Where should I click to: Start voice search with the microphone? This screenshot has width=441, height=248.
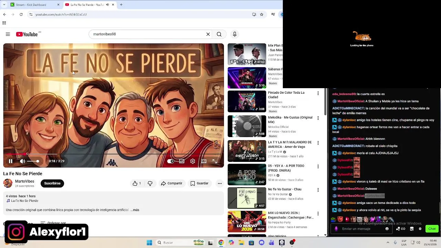(235, 34)
